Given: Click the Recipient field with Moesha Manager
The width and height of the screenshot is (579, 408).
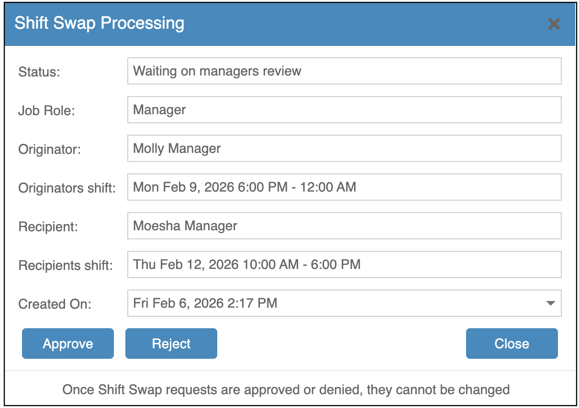Looking at the screenshot, I should point(344,226).
